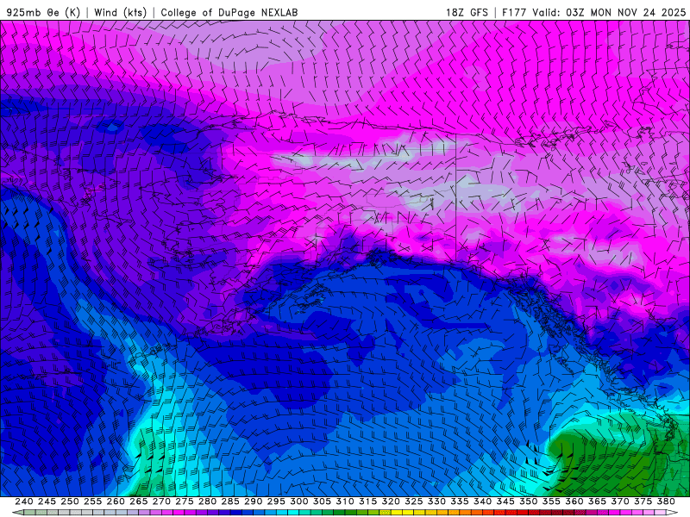Click the 255 value on the legend
This screenshot has width=690, height=517.
coord(92,501)
